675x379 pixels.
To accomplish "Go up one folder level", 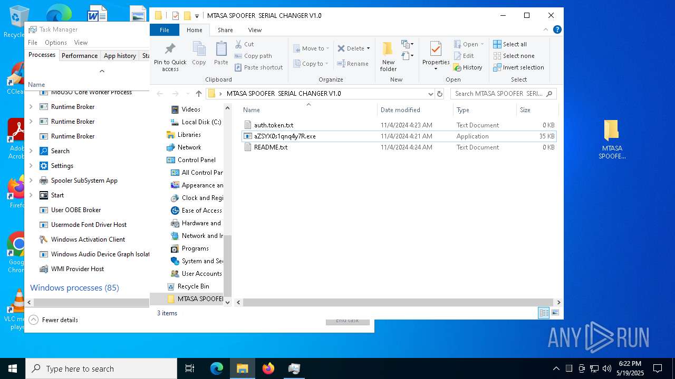I will [199, 94].
